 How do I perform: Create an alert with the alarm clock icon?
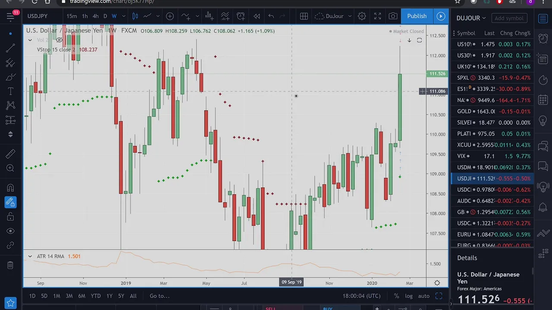coord(241,16)
